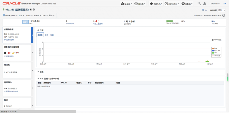Open the 目标(T) targets menu
The height and width of the screenshot is (113, 229).
140,4
